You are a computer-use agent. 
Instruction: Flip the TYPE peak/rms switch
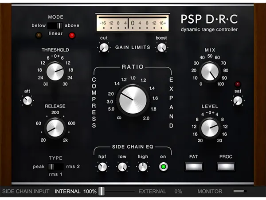(x=56, y=167)
